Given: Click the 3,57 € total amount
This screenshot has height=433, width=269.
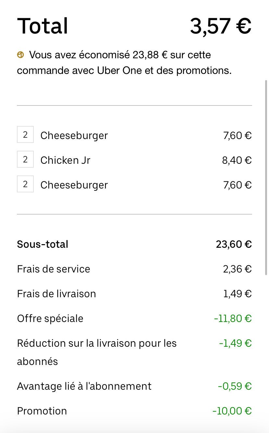Looking at the screenshot, I should (221, 26).
